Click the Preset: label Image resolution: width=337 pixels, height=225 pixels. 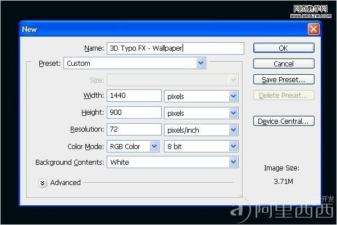tap(49, 64)
